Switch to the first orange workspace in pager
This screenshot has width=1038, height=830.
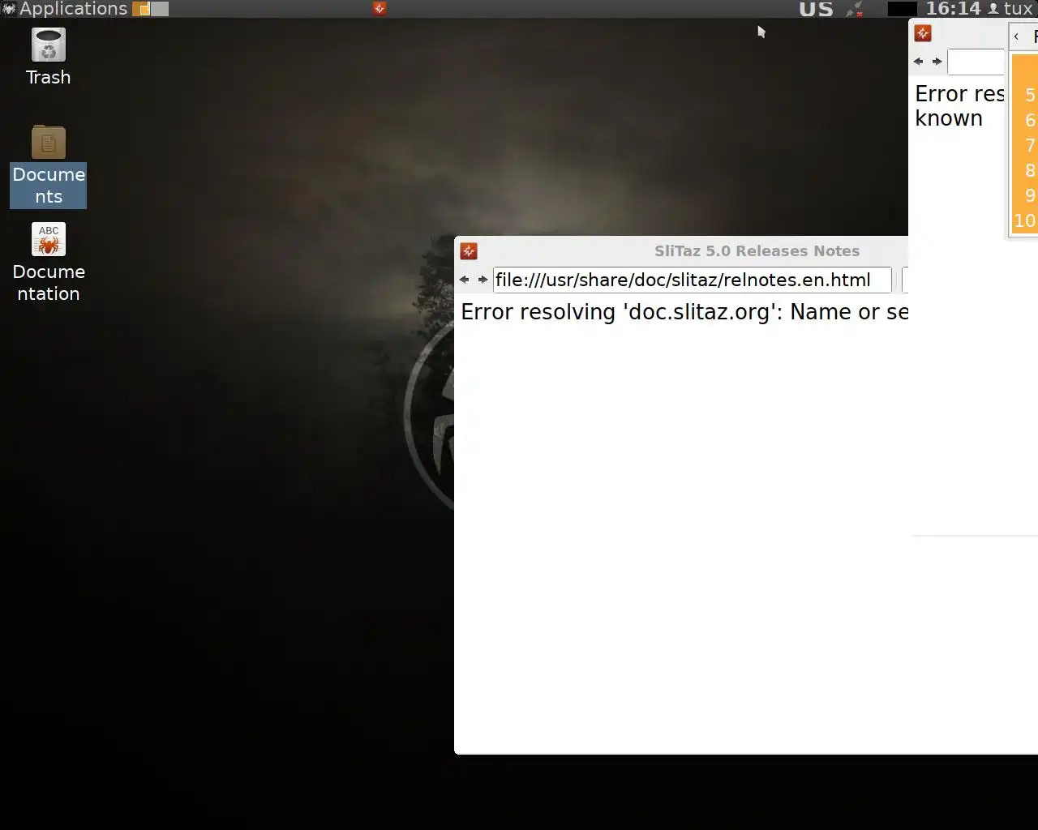141,9
